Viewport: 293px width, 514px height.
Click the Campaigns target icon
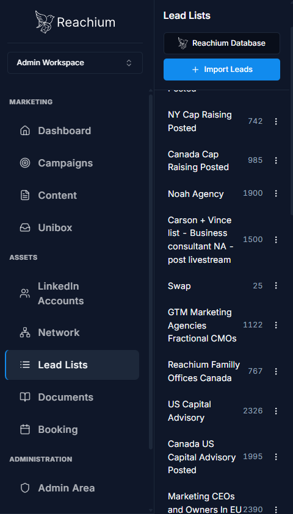[25, 163]
